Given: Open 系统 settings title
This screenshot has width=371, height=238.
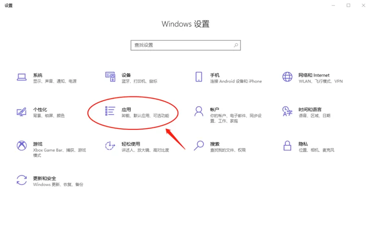Looking at the screenshot, I should (x=38, y=75).
